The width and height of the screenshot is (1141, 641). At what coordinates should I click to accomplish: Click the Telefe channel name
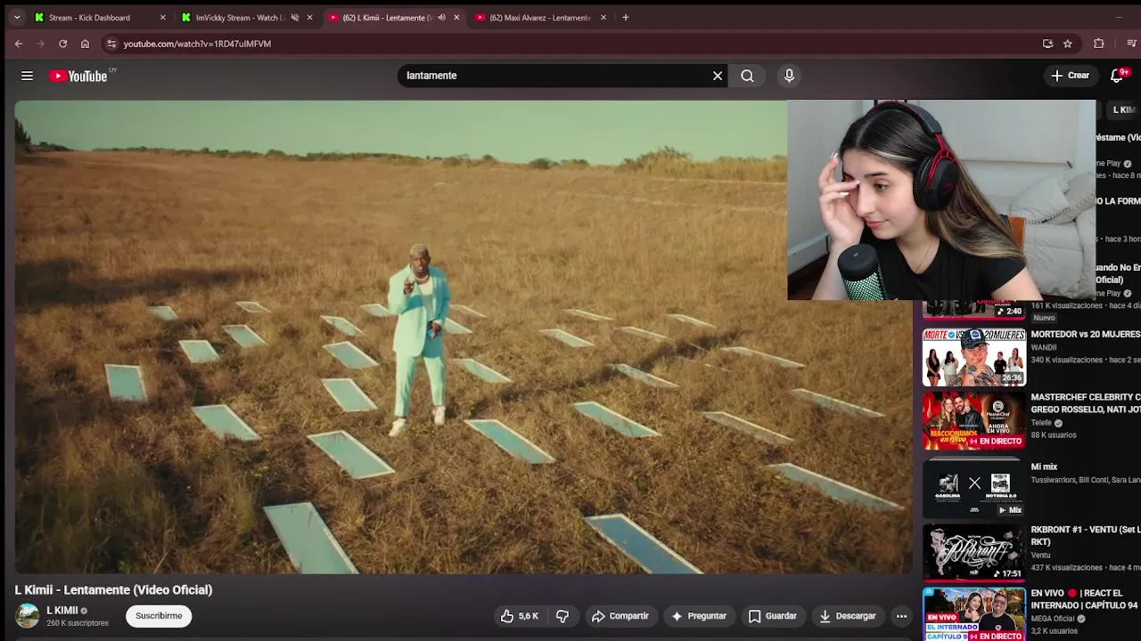1041,423
